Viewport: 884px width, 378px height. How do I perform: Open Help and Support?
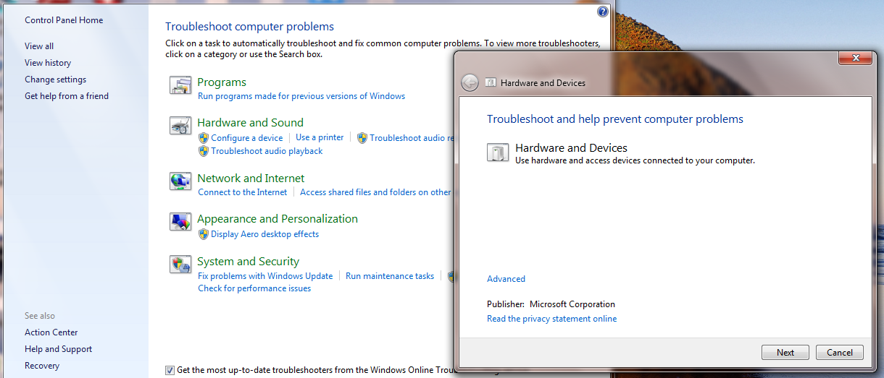click(x=59, y=349)
